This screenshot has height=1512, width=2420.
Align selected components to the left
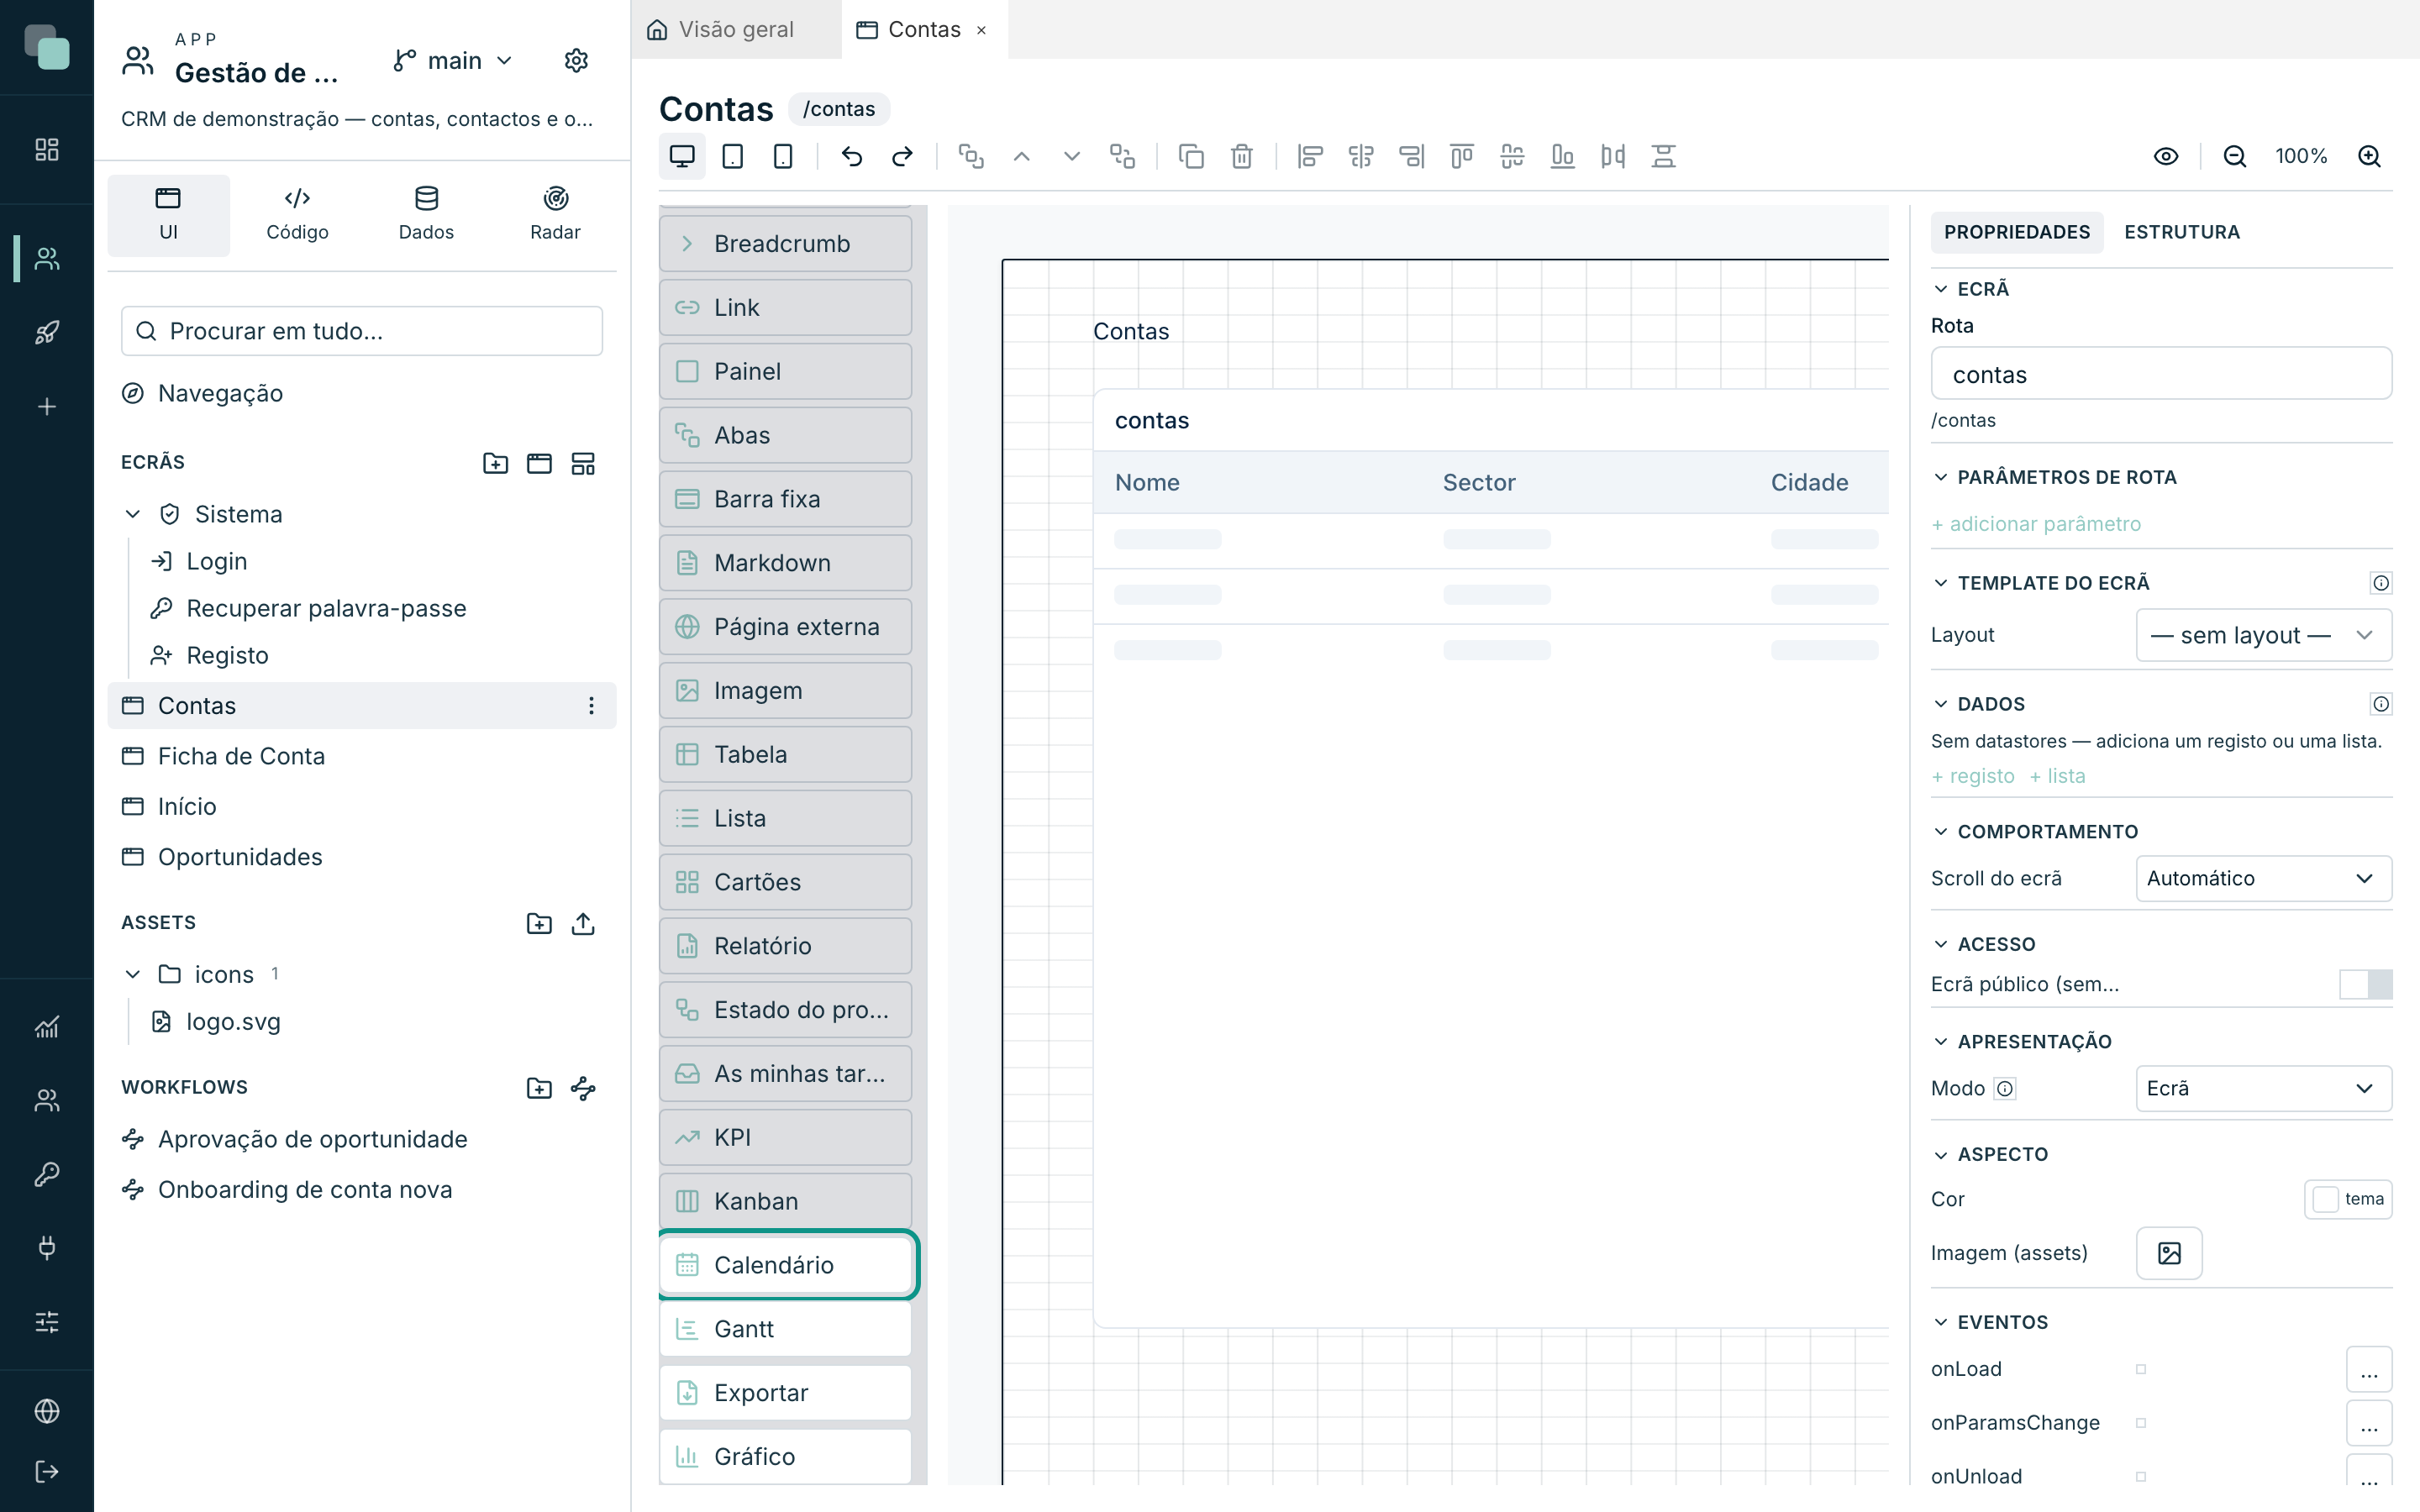[1310, 156]
